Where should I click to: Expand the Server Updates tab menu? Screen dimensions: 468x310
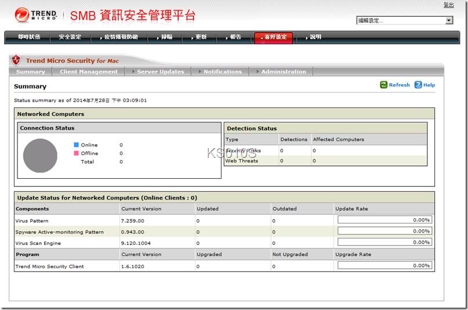[158, 71]
